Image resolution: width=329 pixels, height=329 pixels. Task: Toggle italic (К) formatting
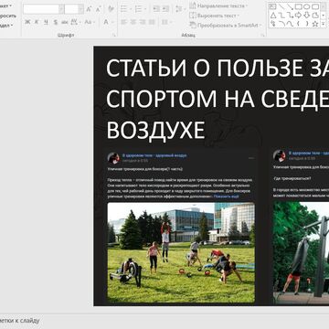coord(37,22)
